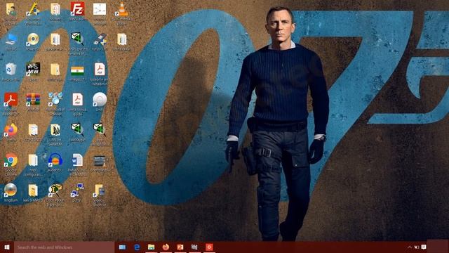Open the Audacity icon's neighboring mpl configuration folder
449x253 pixels.
pyautogui.click(x=33, y=164)
